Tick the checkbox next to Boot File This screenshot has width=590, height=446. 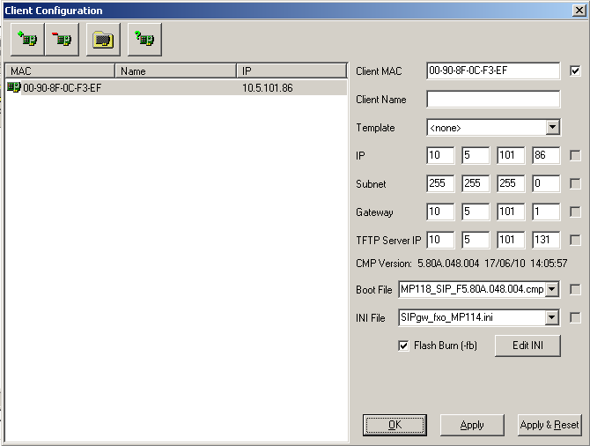(x=576, y=289)
